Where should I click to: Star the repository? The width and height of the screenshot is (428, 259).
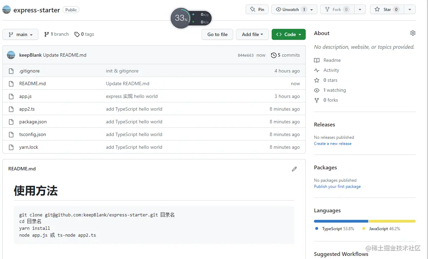click(387, 9)
